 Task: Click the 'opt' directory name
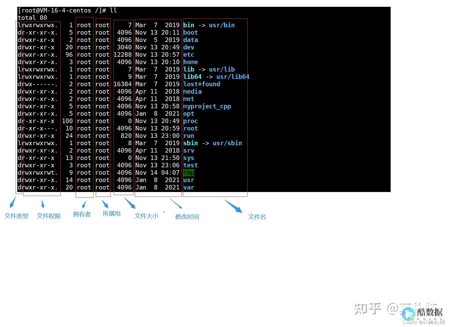click(189, 114)
